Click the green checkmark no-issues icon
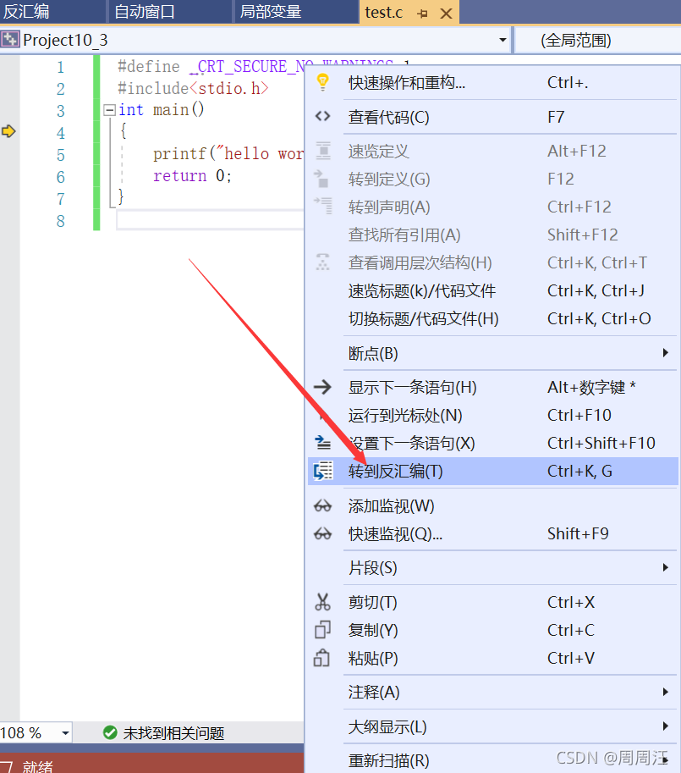 click(110, 732)
